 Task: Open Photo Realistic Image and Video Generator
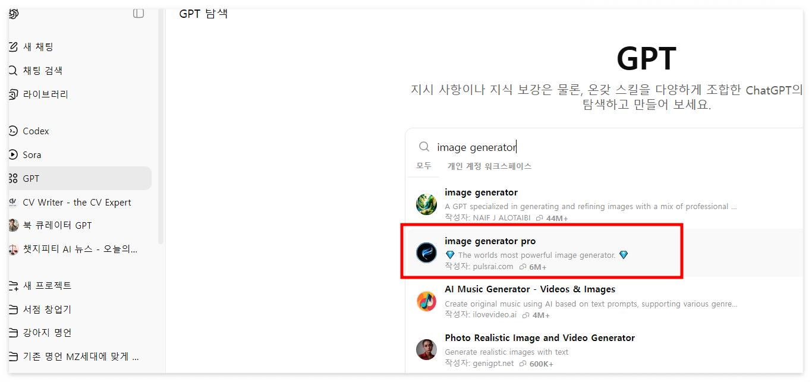[540, 338]
